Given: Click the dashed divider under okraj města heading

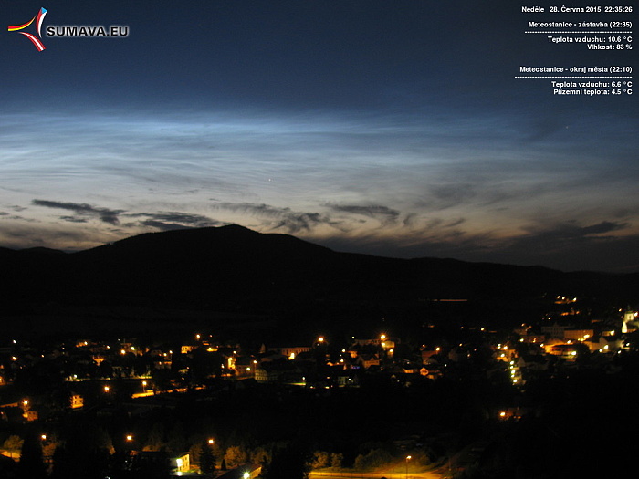Looking at the screenshot, I should click(573, 77).
